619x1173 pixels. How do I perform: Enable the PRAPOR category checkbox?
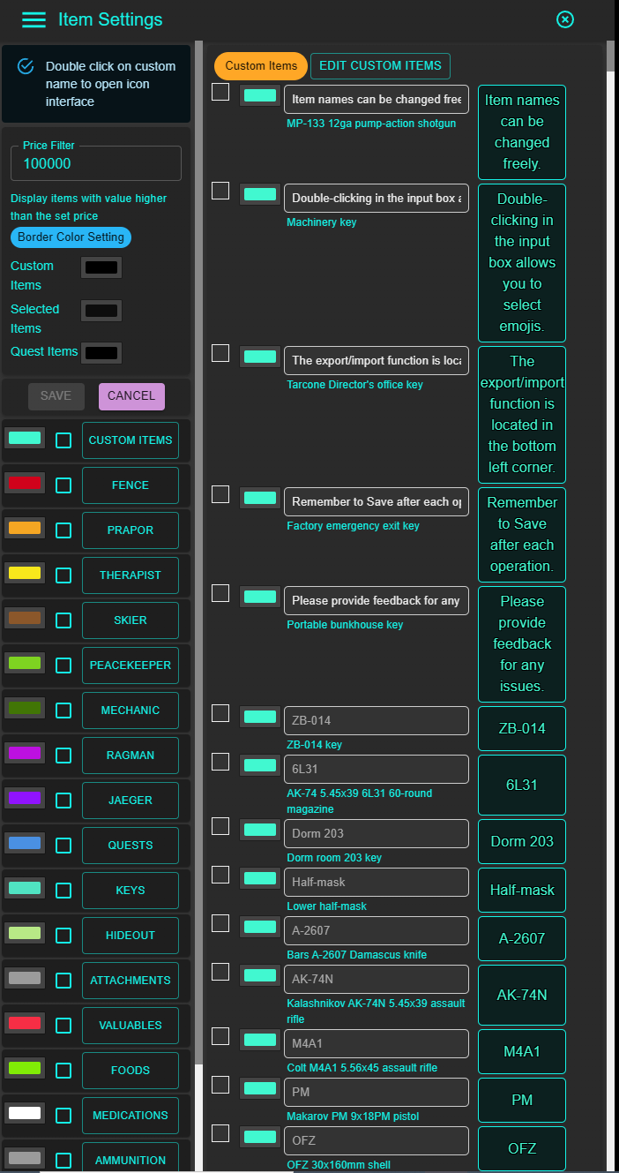(x=63, y=530)
